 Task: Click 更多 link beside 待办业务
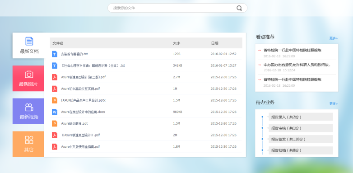(334, 103)
